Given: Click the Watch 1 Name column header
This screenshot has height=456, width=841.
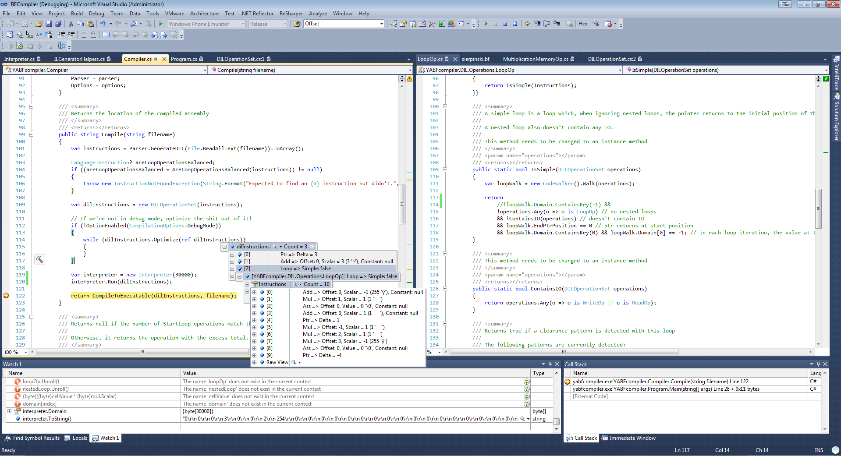Looking at the screenshot, I should click(x=93, y=373).
